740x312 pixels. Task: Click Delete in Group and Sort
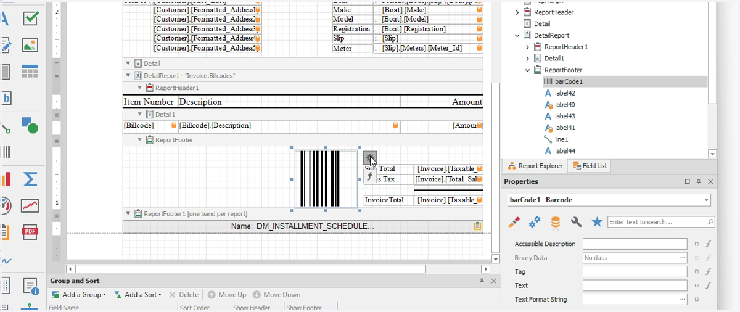click(x=184, y=295)
